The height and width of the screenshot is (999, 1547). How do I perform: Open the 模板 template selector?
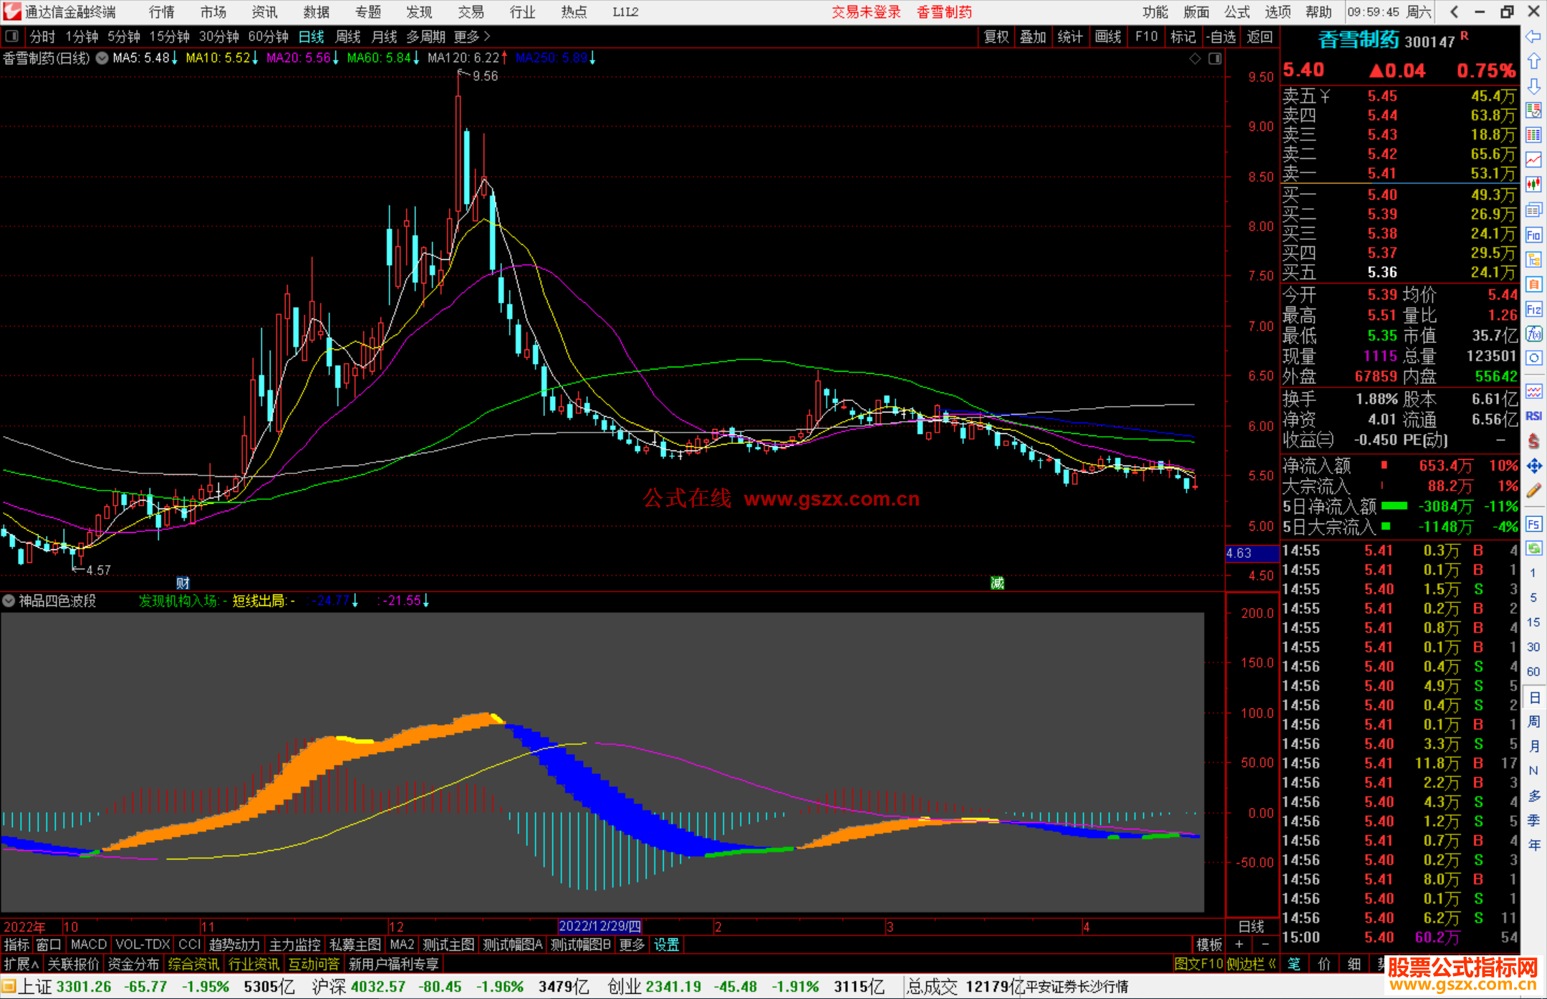[1209, 945]
